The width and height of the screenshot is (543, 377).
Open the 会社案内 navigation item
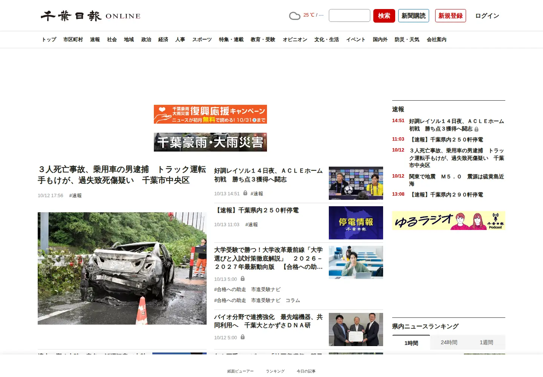[437, 40]
